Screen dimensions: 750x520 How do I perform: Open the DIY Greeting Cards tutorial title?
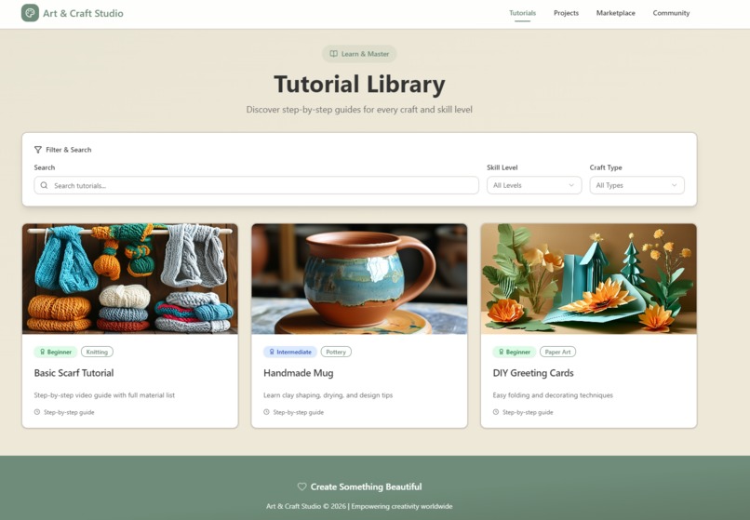click(533, 373)
